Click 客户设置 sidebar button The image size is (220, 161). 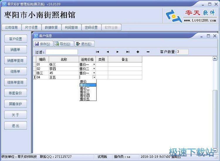(x=16, y=39)
